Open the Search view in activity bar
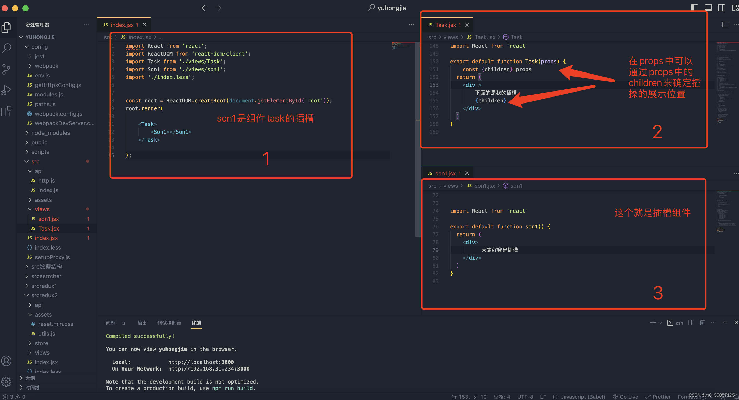Viewport: 739px width, 400px height. 7,48
